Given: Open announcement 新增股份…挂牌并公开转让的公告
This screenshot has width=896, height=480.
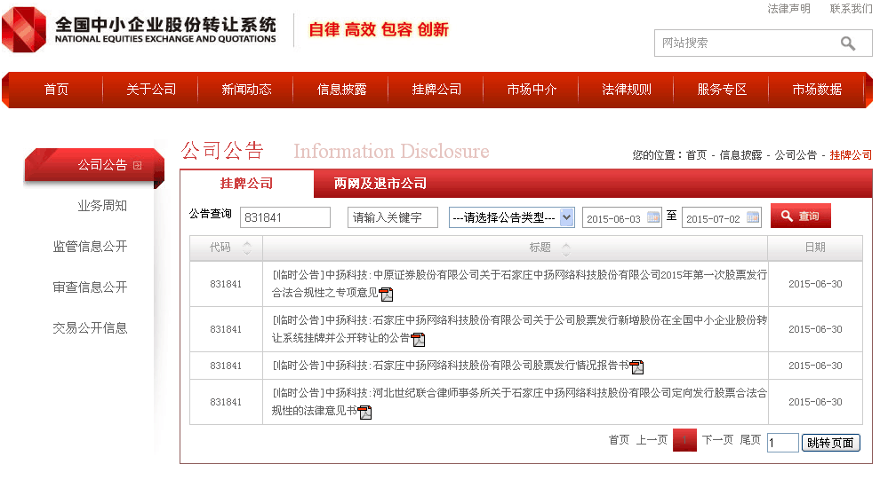Looking at the screenshot, I should pos(519,329).
